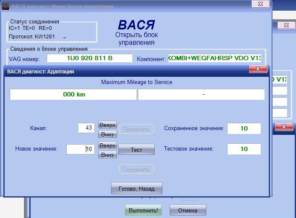Close the red X of the right background window
The image size is (296, 218).
click(284, 127)
